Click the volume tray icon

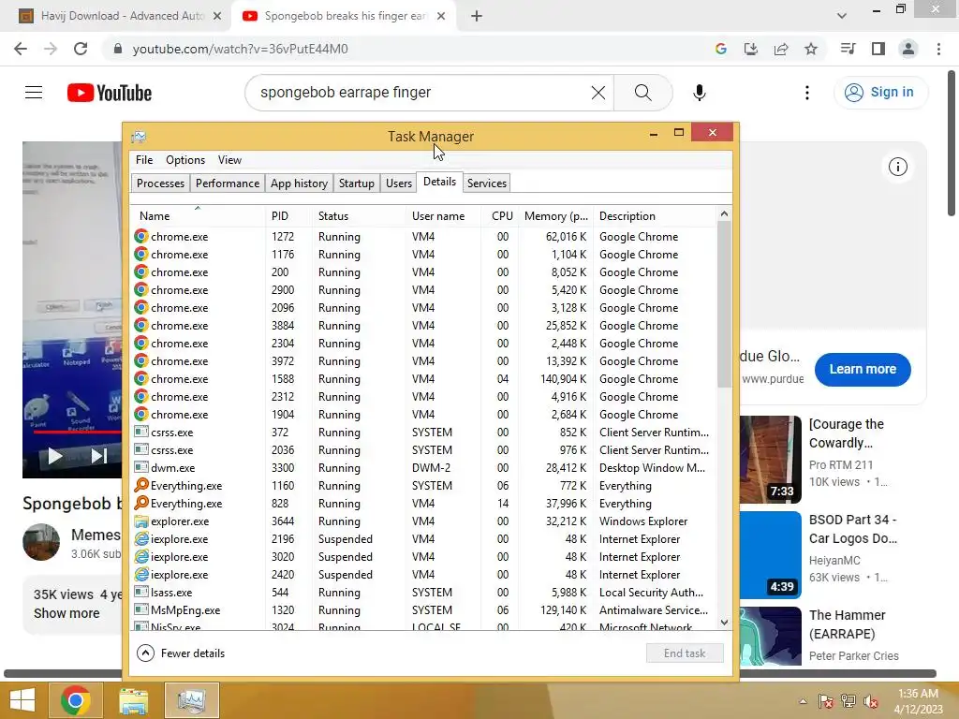coord(871,701)
